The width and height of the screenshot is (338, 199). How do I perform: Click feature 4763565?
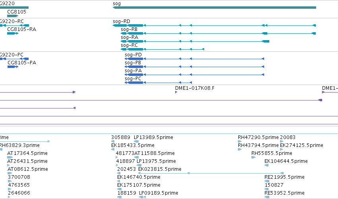(10, 189)
